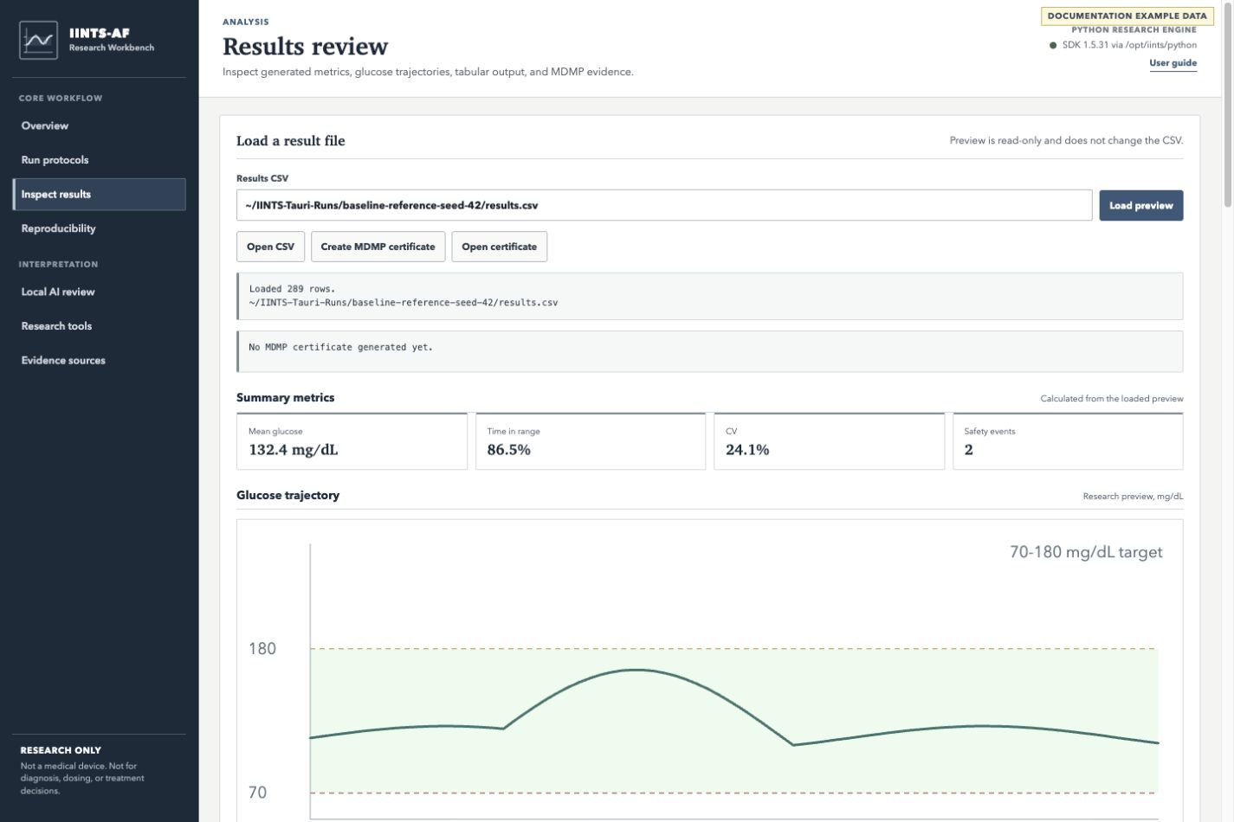Click 'Calculated from the loaded preview' note
The height and width of the screenshot is (822, 1234).
point(1111,399)
